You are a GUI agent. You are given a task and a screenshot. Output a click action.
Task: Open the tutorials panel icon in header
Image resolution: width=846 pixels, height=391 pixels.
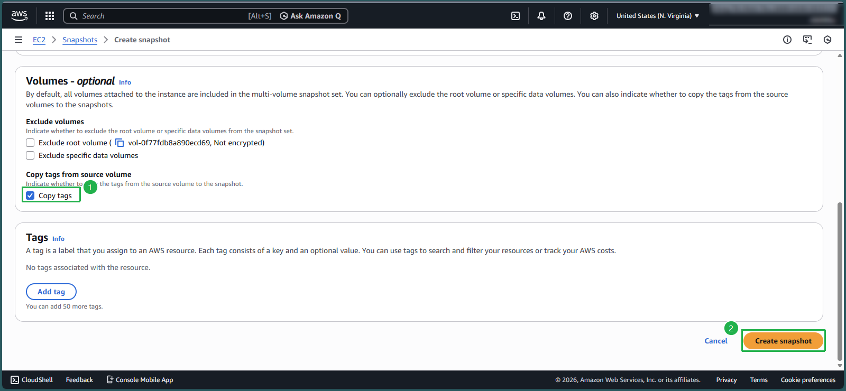coord(807,40)
